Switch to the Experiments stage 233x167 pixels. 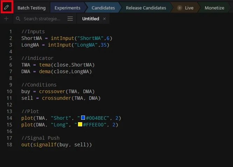coord(67,8)
